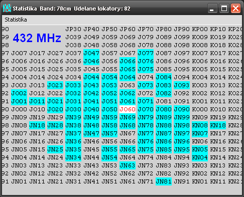The width and height of the screenshot is (244, 197).
Task: Click locator cell KP10
Action: point(218,29)
